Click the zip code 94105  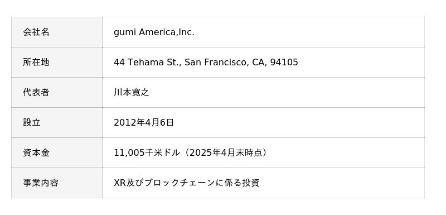click(x=284, y=63)
